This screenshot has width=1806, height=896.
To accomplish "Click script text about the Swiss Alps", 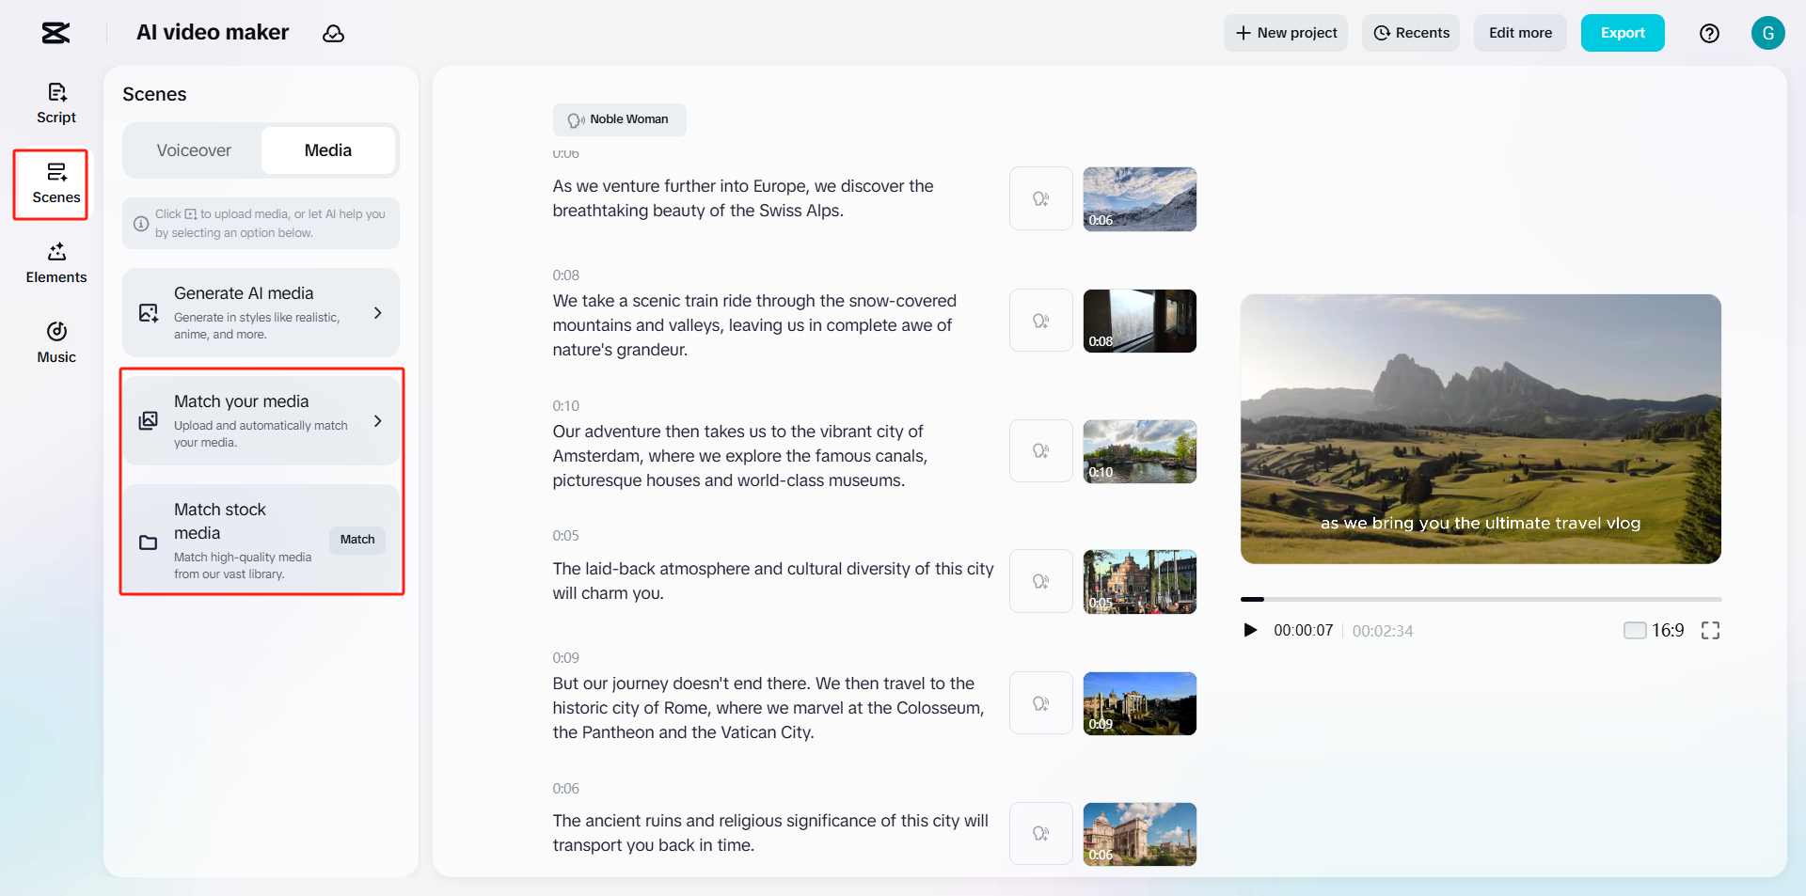I will coord(743,198).
